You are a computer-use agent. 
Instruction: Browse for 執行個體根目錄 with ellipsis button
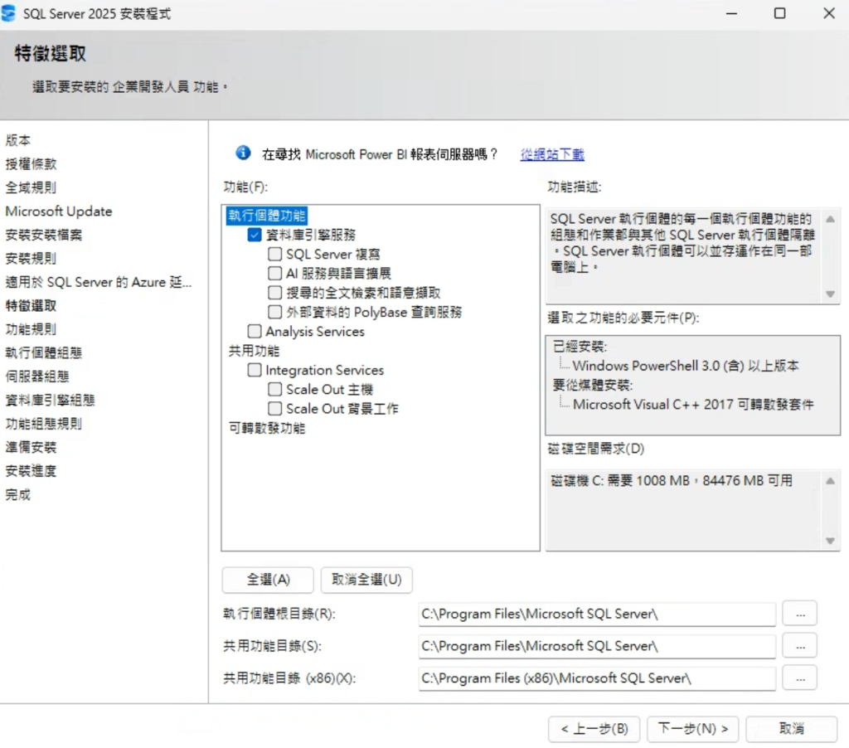tap(800, 614)
